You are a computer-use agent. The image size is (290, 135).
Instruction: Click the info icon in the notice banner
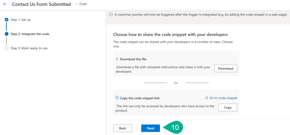(111, 14)
